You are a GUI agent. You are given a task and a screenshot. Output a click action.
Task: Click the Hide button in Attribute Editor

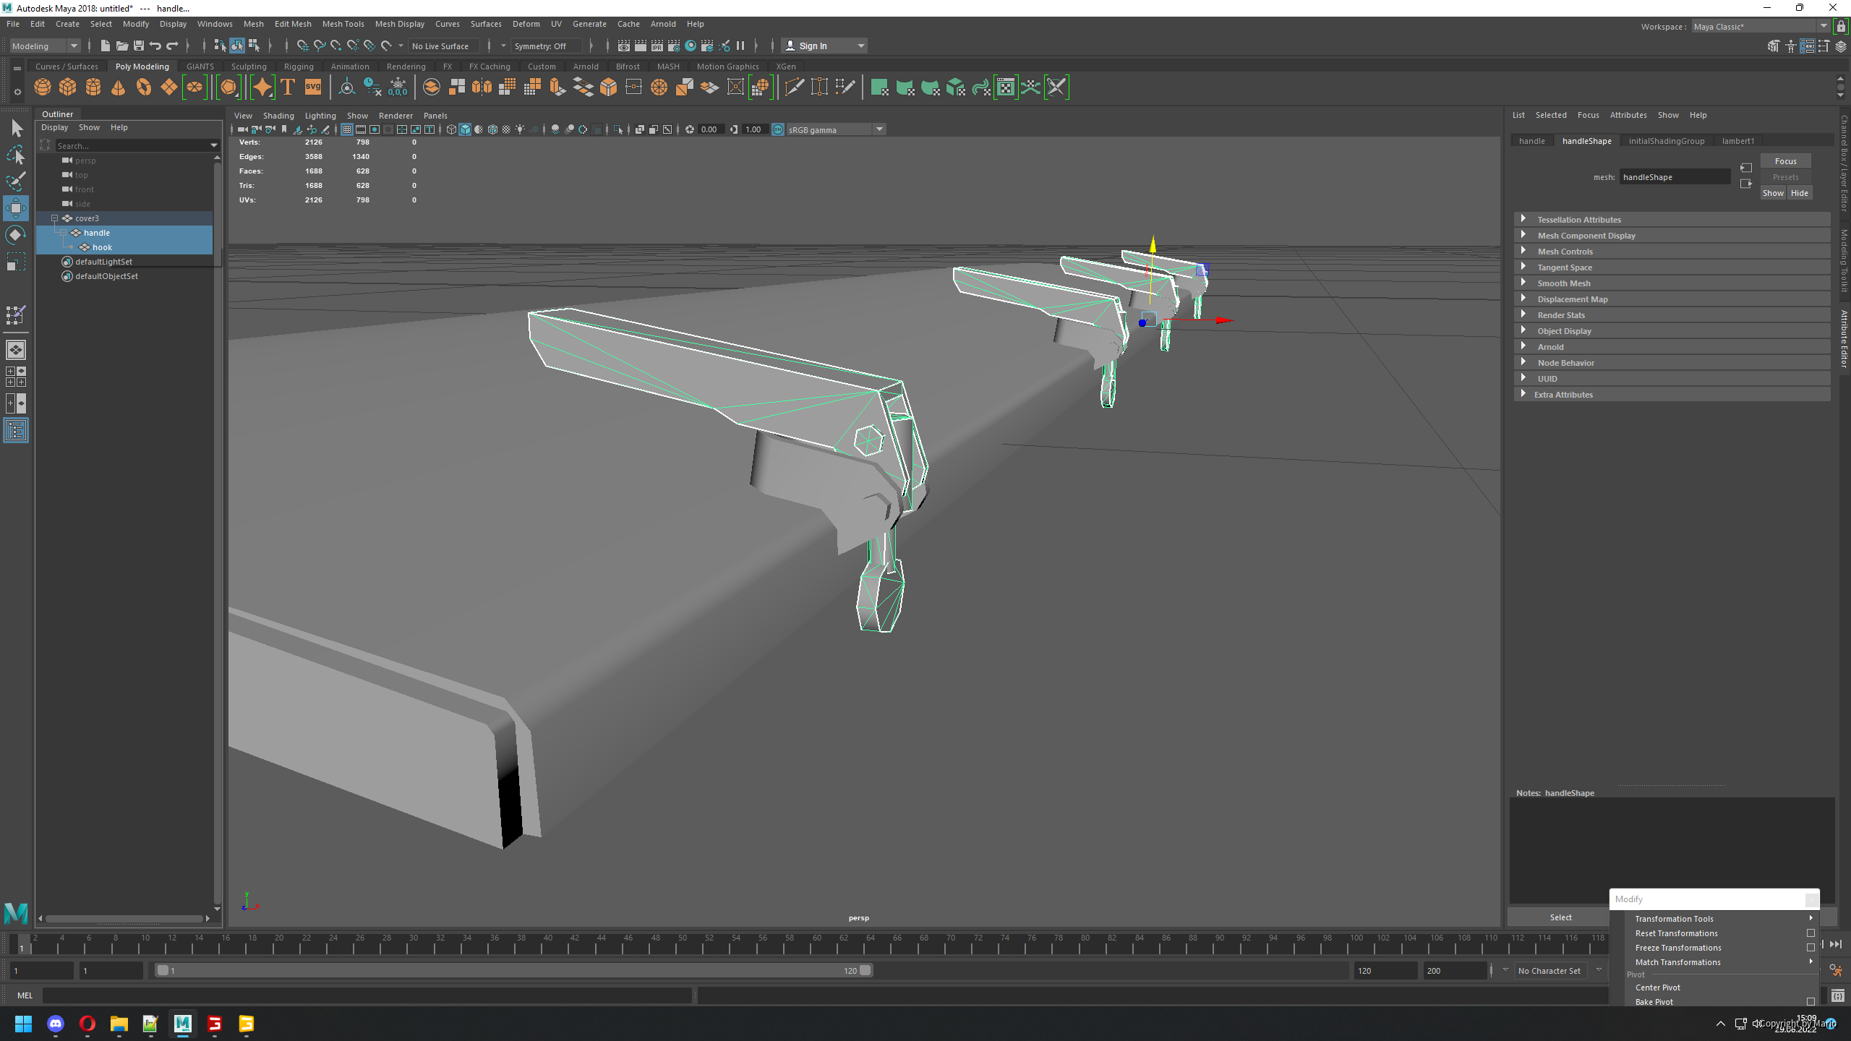point(1800,192)
